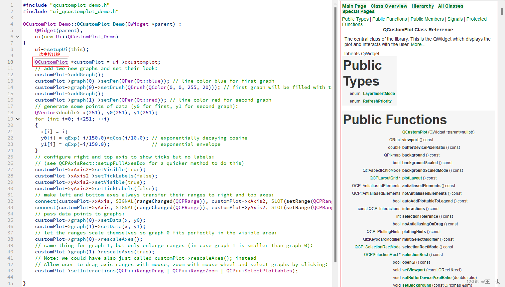Open the selectionRectMode function link
Image resolution: width=505 pixels, height=287 pixels.
[420, 247]
